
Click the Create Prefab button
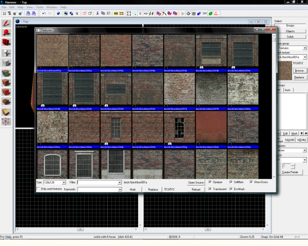coord(290,172)
